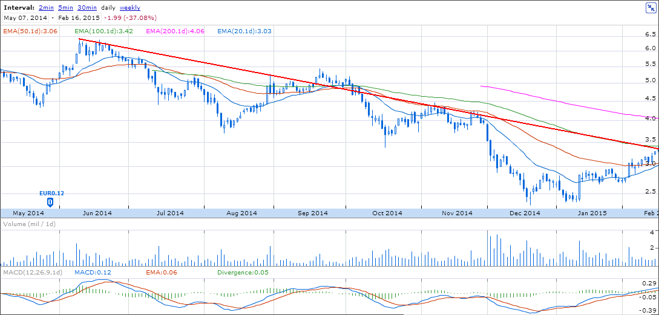Click Oct 2014 on the time axis

pyautogui.click(x=387, y=213)
